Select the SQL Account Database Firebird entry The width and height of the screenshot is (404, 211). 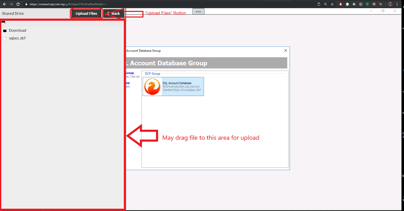point(173,87)
